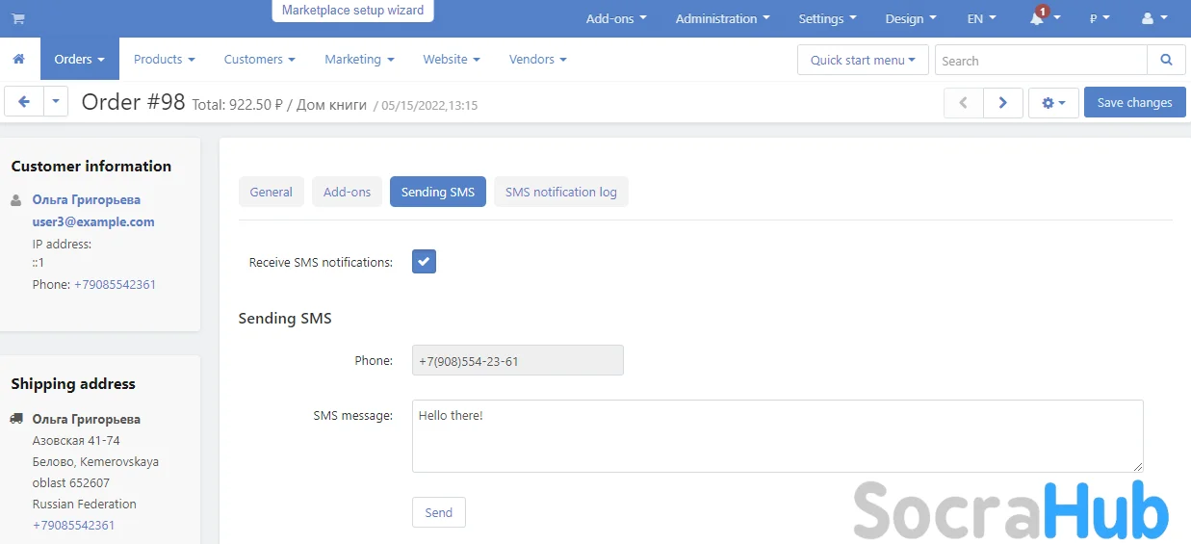Viewport: 1191px width, 544px height.
Task: Open the gear actions menu
Action: [x=1052, y=103]
